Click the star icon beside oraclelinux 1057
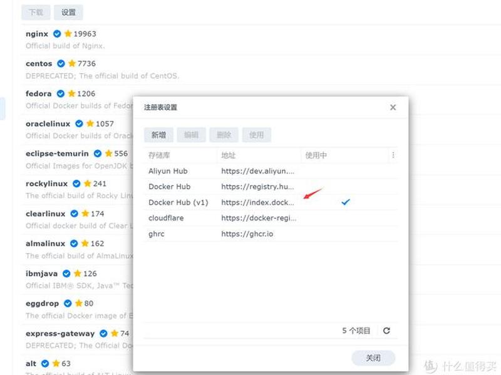The image size is (501, 375). [90, 123]
